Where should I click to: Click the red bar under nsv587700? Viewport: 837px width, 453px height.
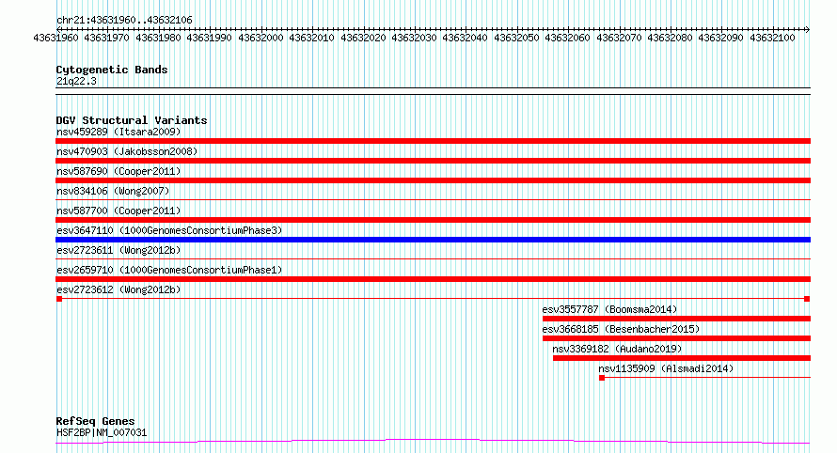point(433,220)
